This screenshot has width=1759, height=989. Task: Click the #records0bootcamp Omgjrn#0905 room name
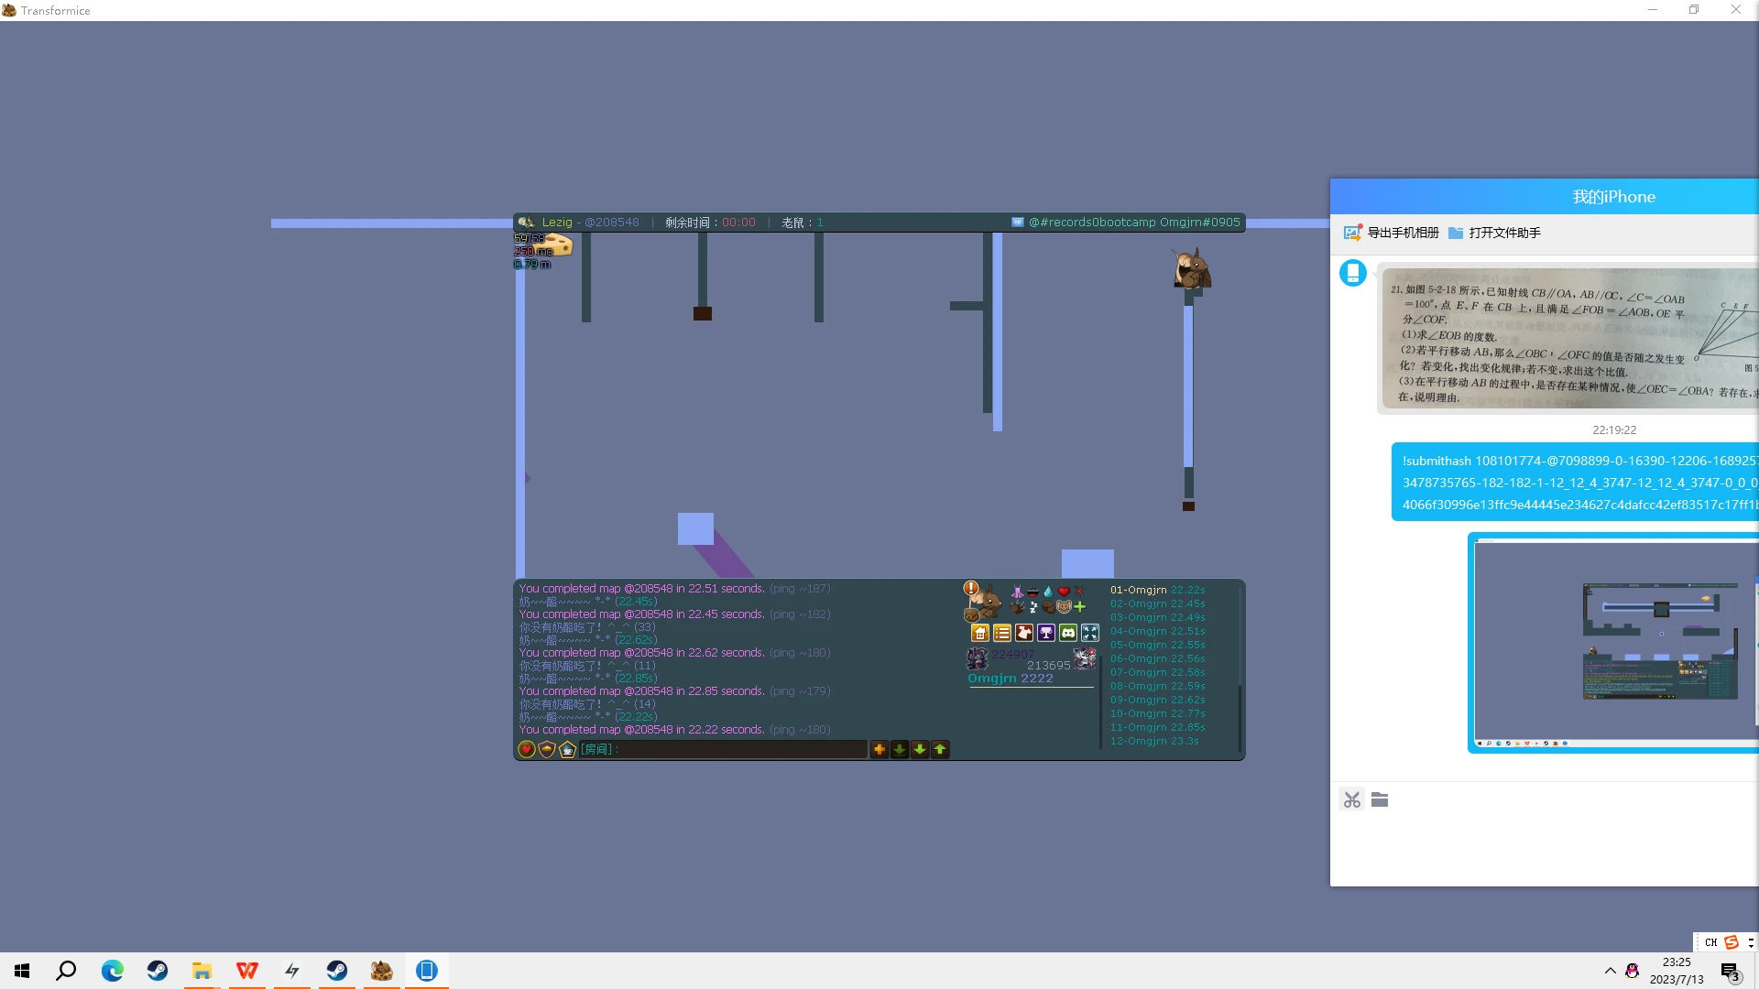[1134, 223]
